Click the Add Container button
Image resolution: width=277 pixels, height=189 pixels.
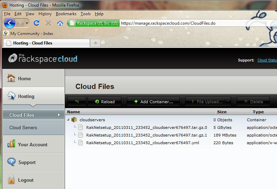[153, 101]
